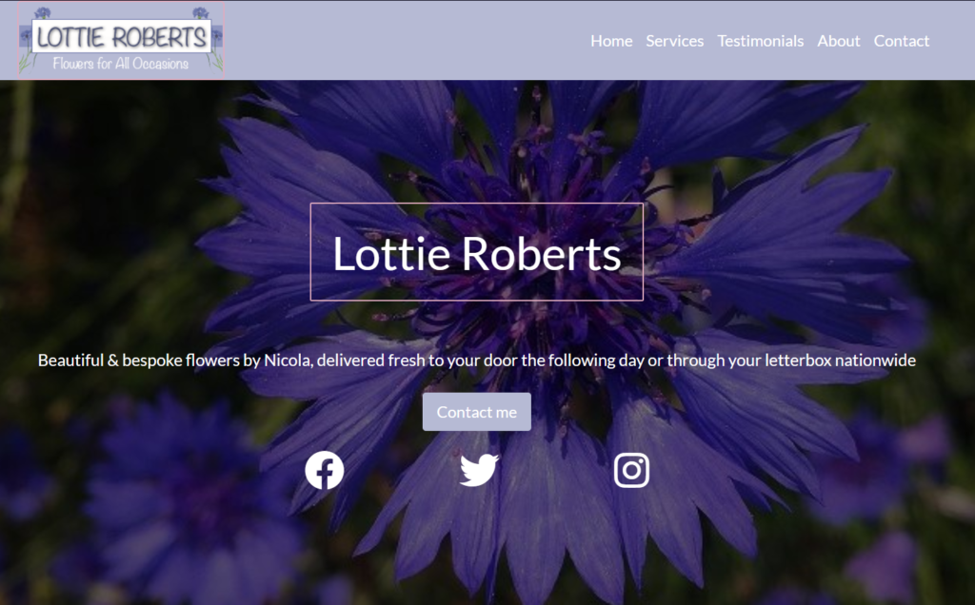Go to the Home nav link
The width and height of the screenshot is (975, 605).
coord(611,41)
